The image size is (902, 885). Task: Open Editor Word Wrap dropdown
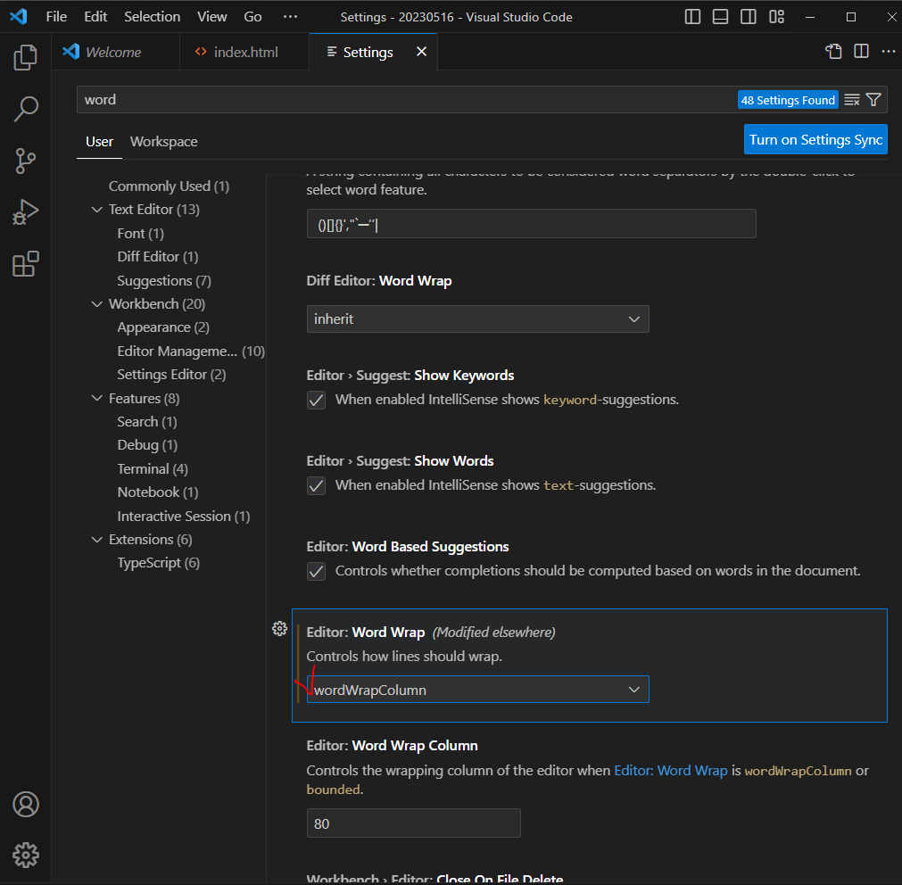coord(477,690)
